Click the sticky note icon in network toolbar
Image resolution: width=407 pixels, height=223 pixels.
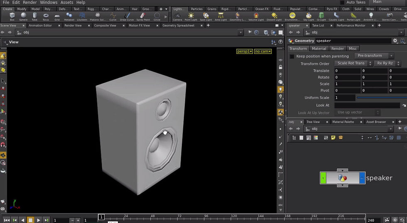point(333,138)
